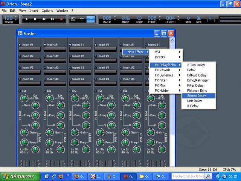The height and width of the screenshot is (181, 241).
Task: Click Master mixer scrollbar up arrow
Action: tap(172, 40)
